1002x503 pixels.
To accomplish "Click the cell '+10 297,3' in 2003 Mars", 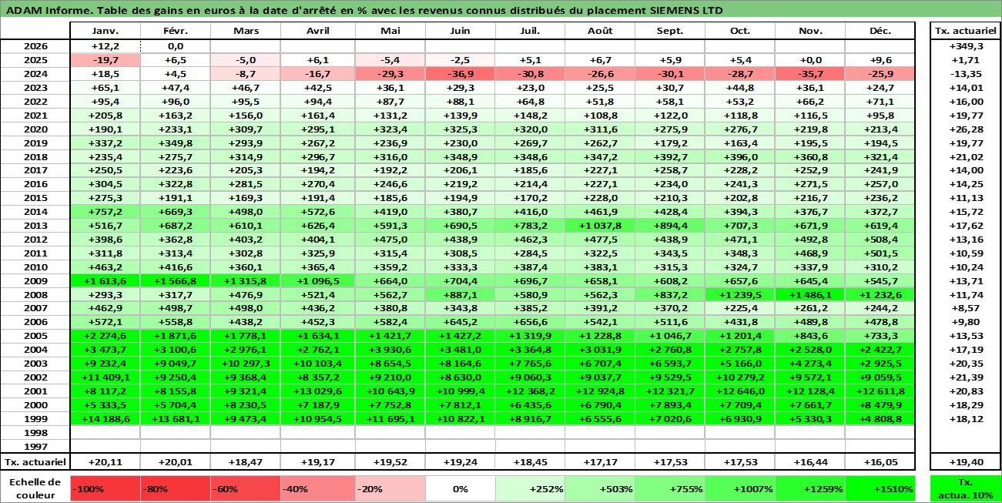I will point(245,364).
